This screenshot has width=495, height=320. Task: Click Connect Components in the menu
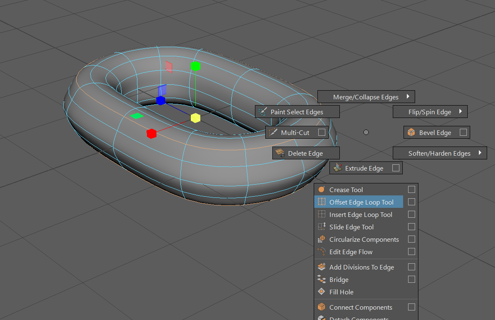[x=360, y=307]
